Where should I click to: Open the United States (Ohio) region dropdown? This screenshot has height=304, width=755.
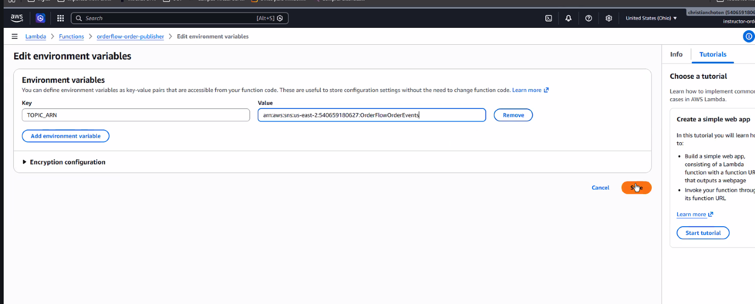pos(651,18)
